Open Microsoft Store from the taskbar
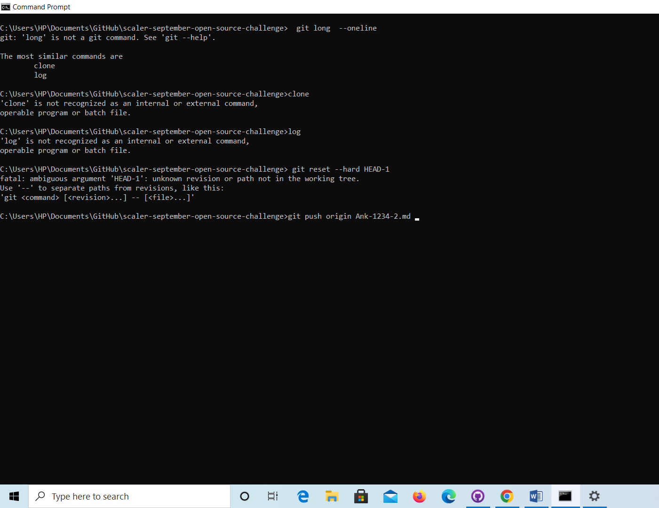Screen dimensions: 659x508 [x=361, y=496]
